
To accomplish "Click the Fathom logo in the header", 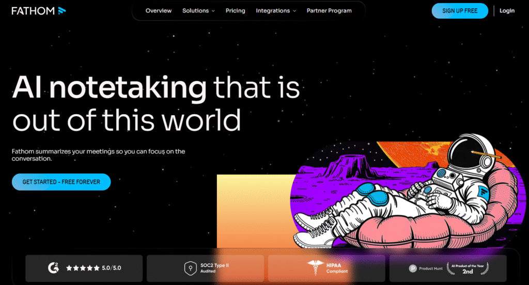I will (38, 11).
